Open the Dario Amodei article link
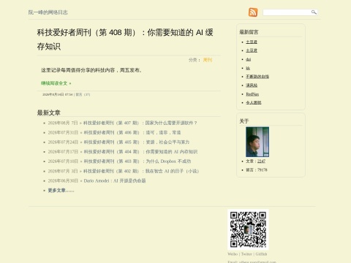This screenshot has height=263, width=351. [115, 180]
